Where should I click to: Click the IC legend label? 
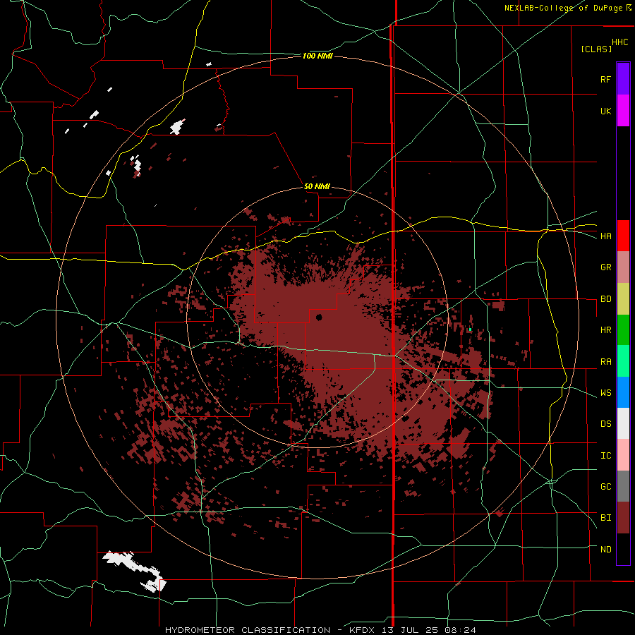(605, 456)
